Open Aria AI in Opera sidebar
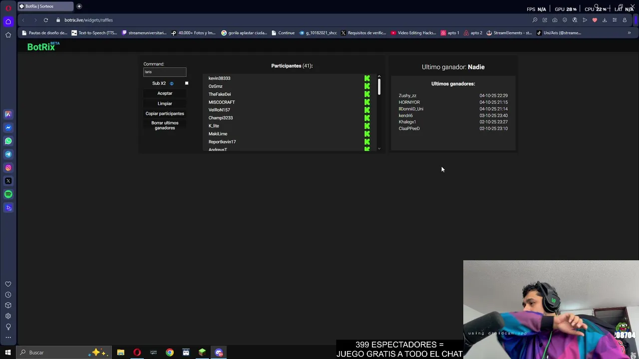Image resolution: width=639 pixels, height=359 pixels. pyautogui.click(x=8, y=114)
